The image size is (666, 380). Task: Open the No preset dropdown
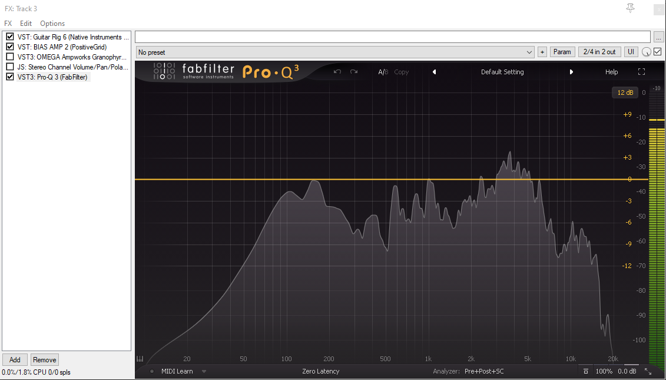335,52
